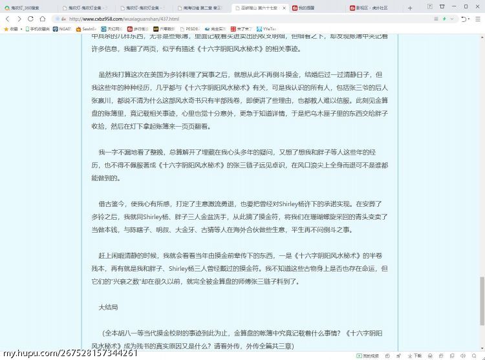Open the PESDB bookmark
This screenshot has height=360, width=485.
(x=189, y=29)
